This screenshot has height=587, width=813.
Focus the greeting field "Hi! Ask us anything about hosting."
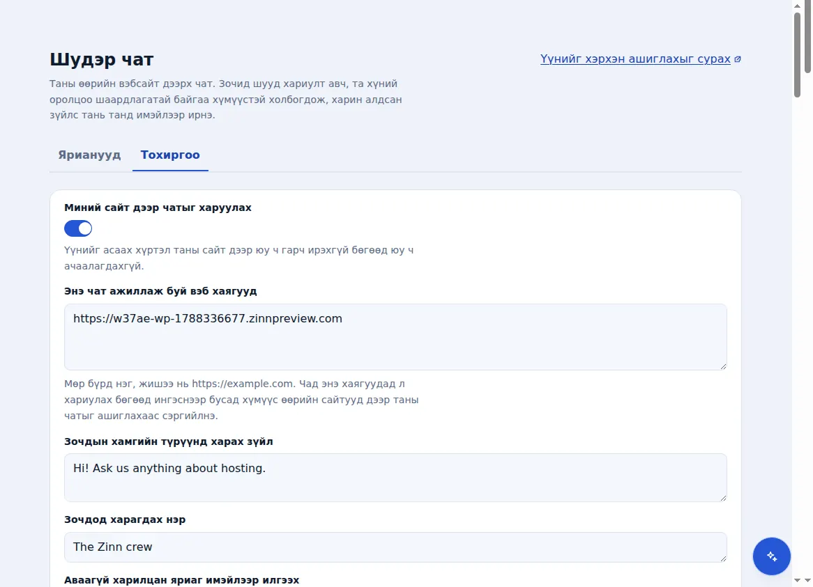pos(395,478)
